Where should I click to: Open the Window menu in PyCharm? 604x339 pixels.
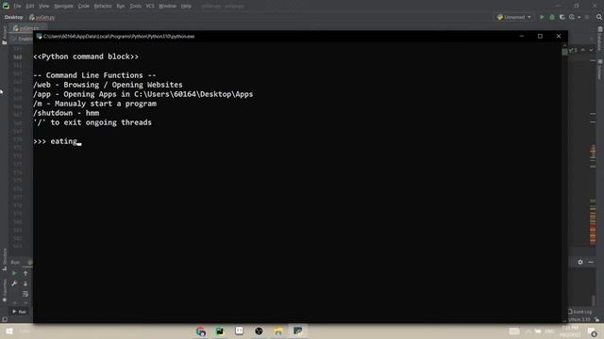pos(167,6)
